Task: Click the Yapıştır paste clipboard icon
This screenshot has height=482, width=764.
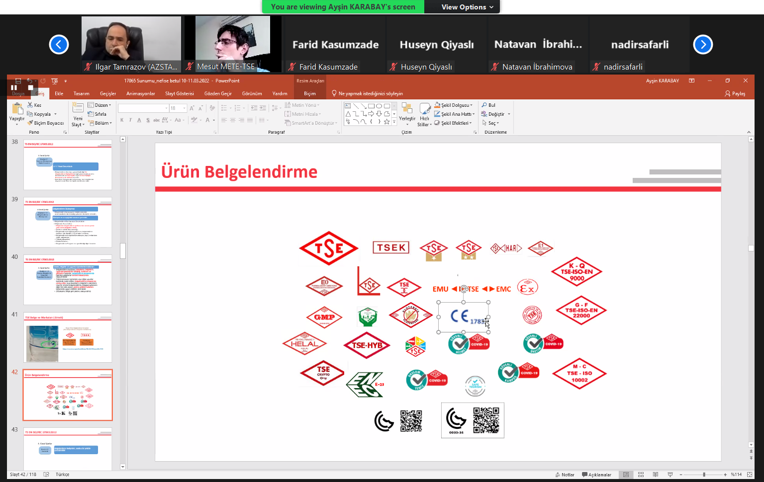Action: 17,108
